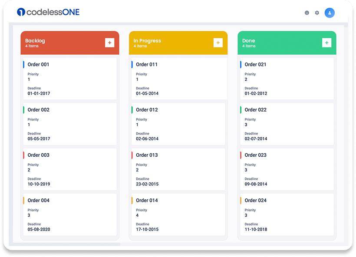356x257 pixels.
Task: Open the Order 023 card
Action: pyautogui.click(x=287, y=169)
